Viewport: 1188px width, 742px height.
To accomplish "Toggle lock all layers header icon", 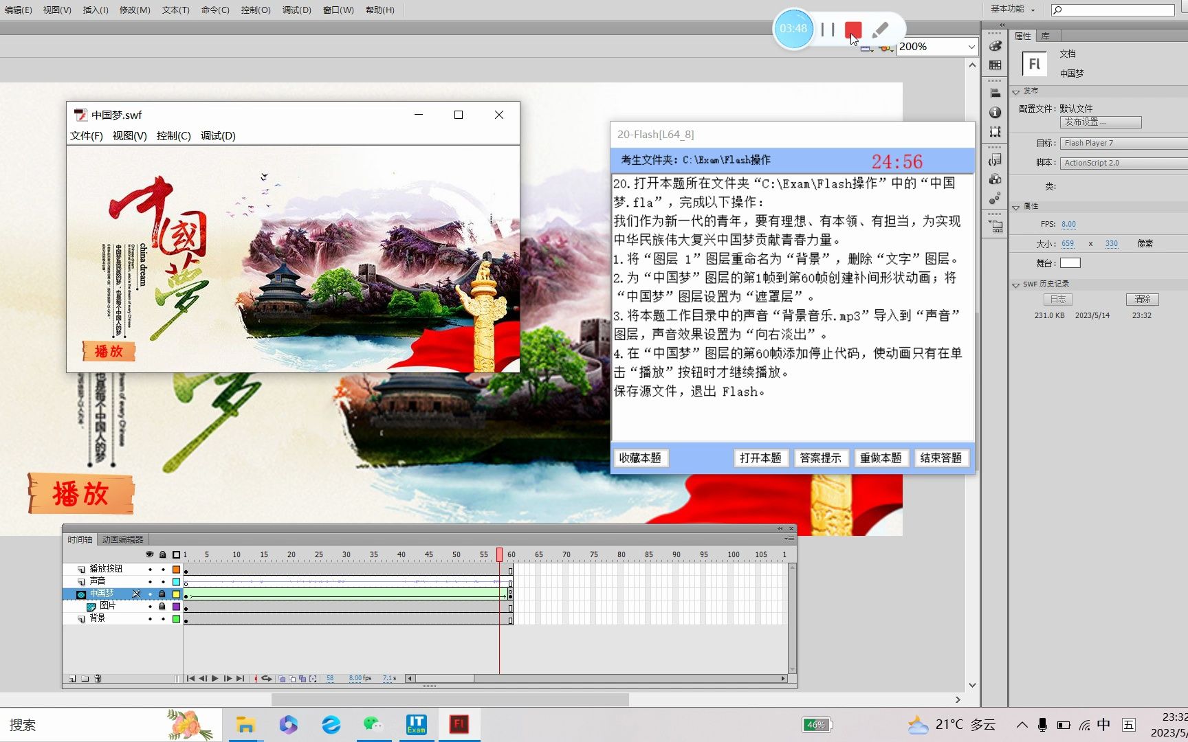I will 163,554.
